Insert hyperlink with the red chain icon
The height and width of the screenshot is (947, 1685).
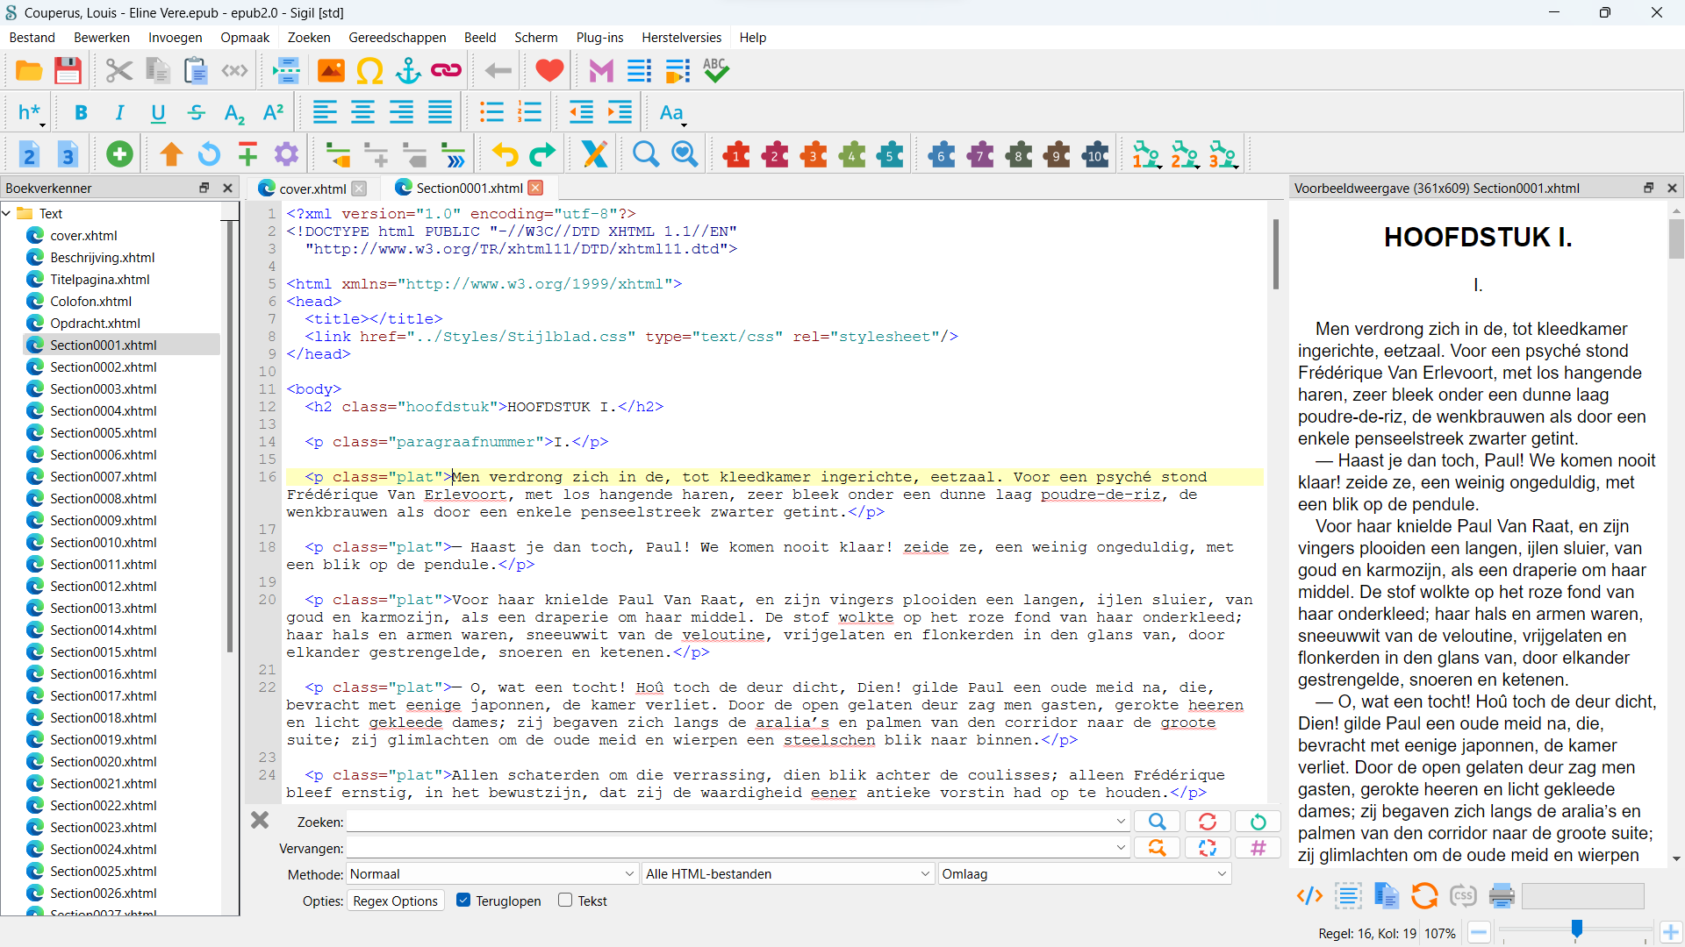[x=447, y=70]
